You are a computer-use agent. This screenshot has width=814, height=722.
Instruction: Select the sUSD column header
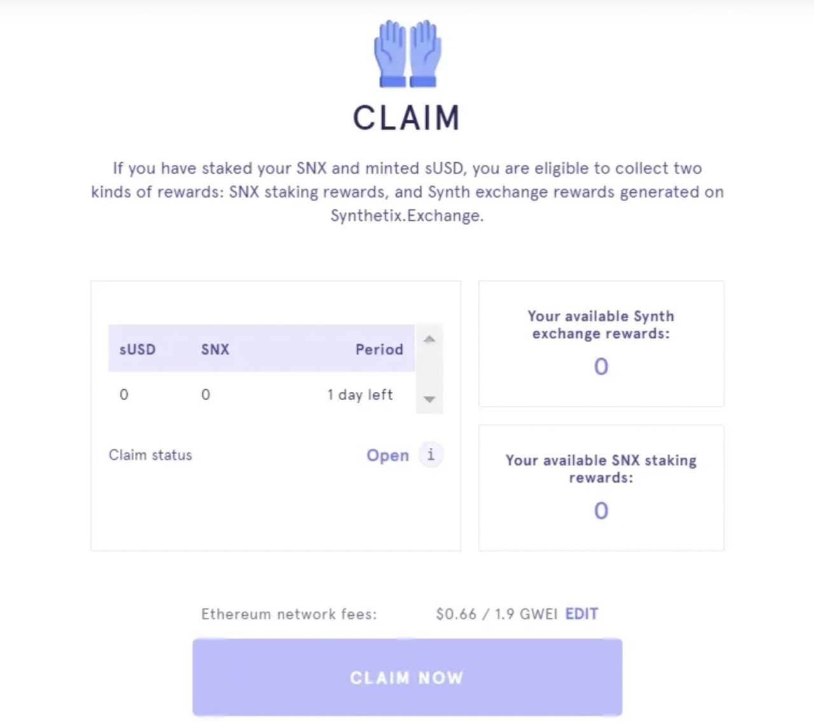(x=137, y=349)
